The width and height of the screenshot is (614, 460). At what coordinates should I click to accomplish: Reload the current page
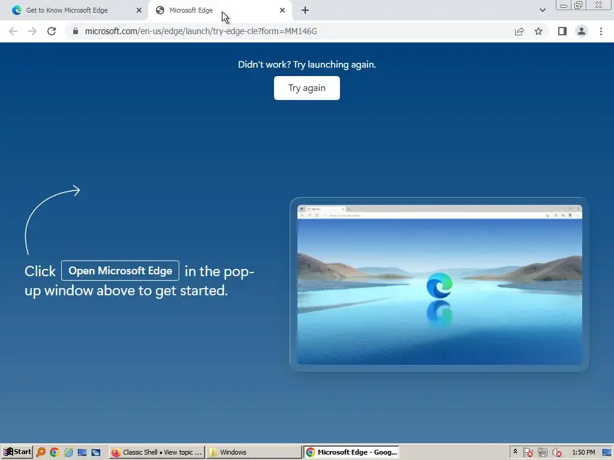pyautogui.click(x=52, y=31)
